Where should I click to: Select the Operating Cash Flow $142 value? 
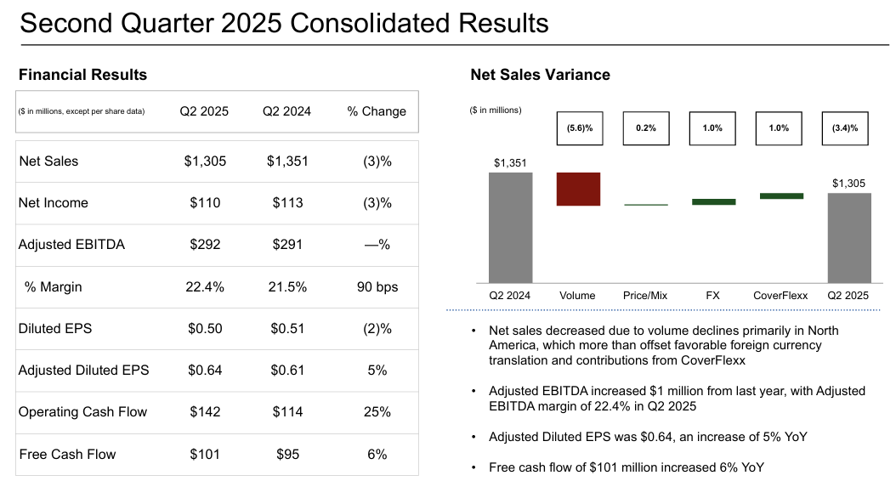coord(204,412)
